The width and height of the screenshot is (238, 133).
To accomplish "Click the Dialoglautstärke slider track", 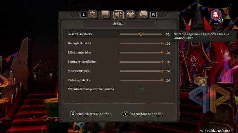I will coord(141,43).
